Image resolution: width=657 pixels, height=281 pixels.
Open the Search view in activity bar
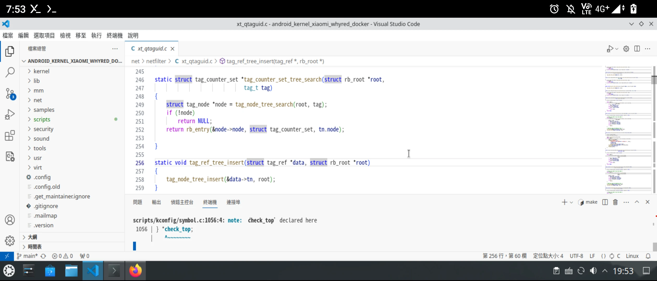pos(10,72)
